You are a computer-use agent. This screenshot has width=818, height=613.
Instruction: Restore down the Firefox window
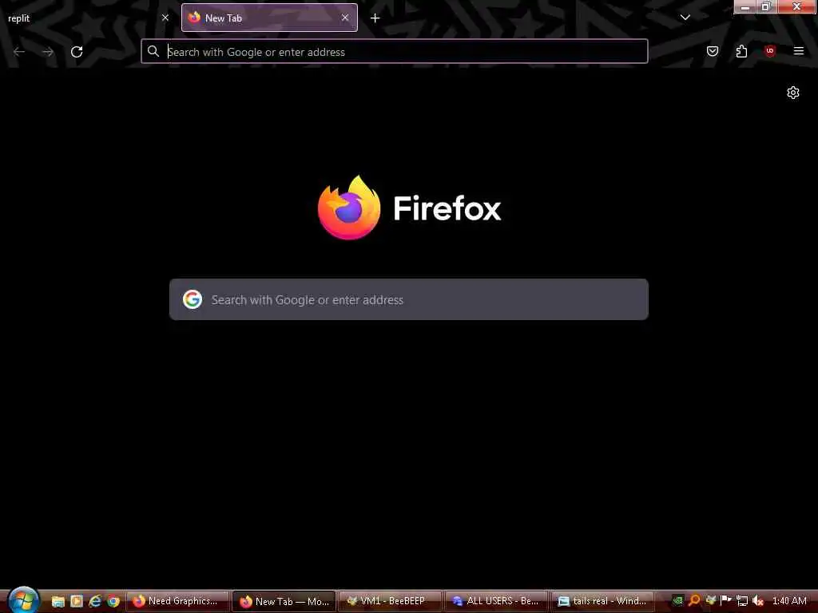pos(766,6)
